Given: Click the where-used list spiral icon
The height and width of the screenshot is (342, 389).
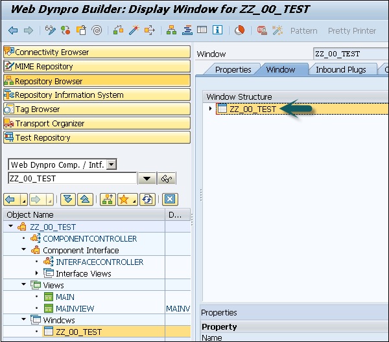Looking at the screenshot, I should [x=96, y=30].
